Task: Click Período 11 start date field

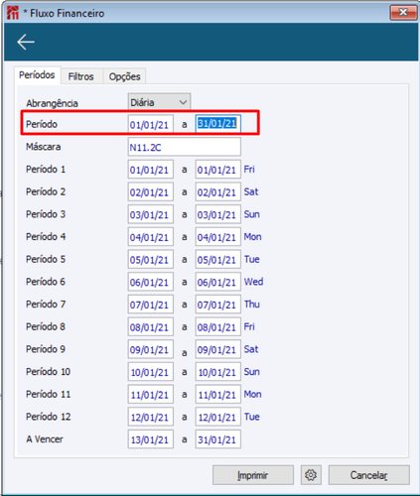Action: click(151, 395)
